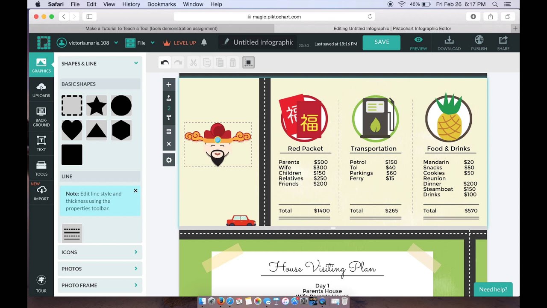Publish the infographic
This screenshot has height=308, width=547.
pyautogui.click(x=479, y=43)
